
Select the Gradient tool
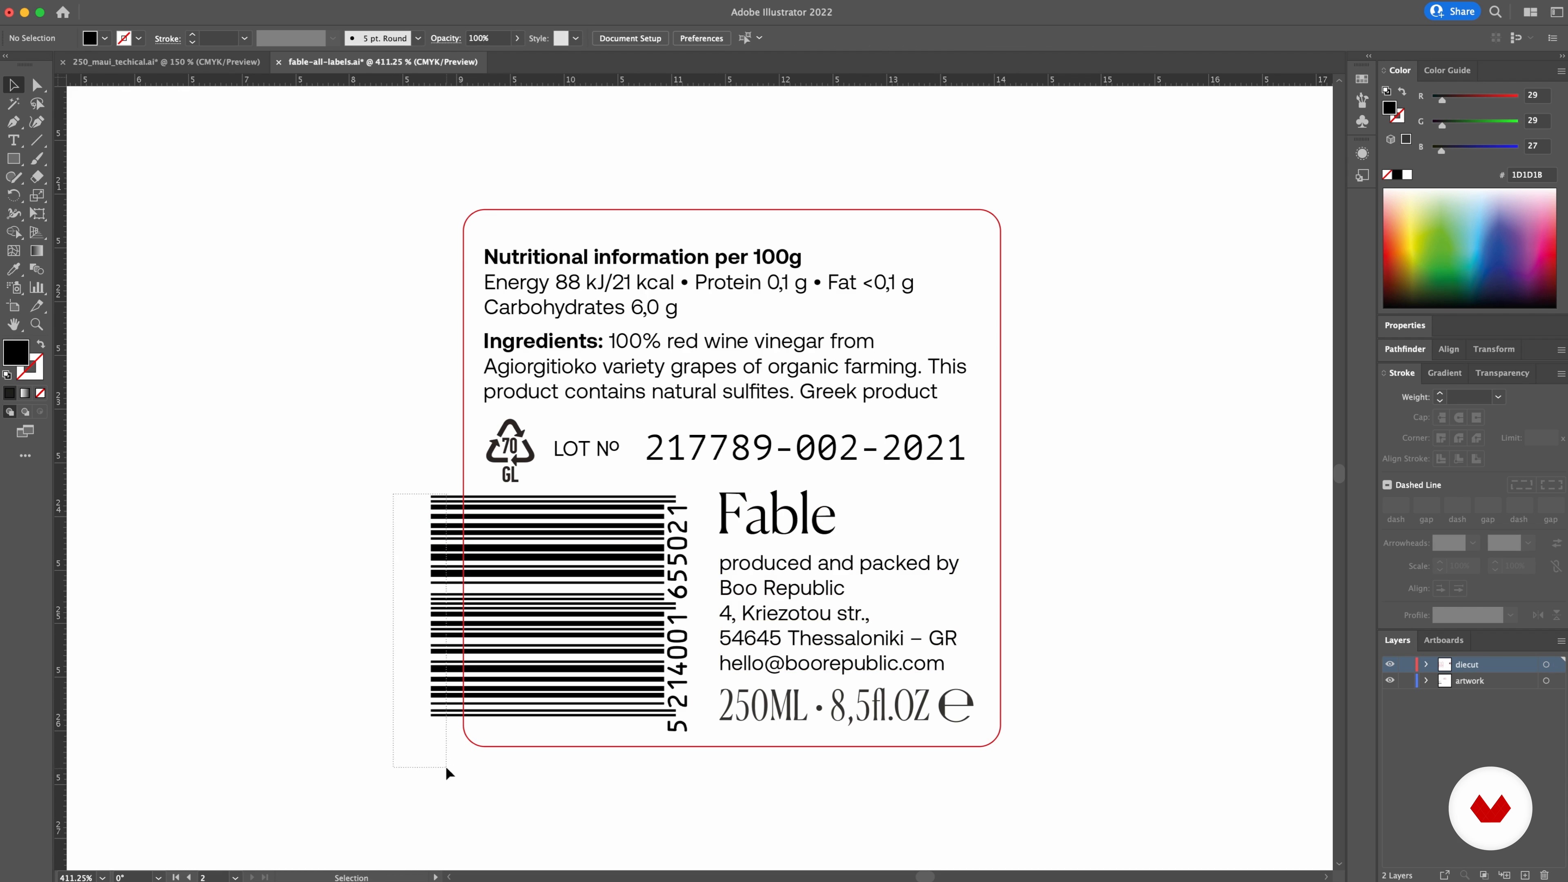[x=37, y=251]
